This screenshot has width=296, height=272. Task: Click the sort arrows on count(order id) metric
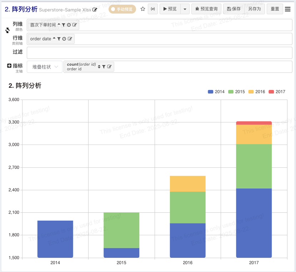coord(99,67)
